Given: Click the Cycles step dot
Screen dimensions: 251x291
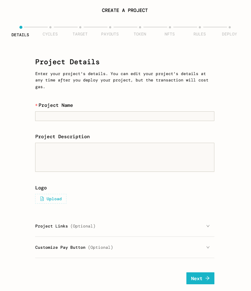Looking at the screenshot, I should [50, 27].
